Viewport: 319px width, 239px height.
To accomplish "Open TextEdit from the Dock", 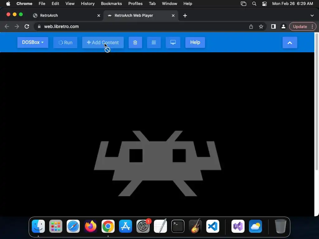I will point(160,226).
